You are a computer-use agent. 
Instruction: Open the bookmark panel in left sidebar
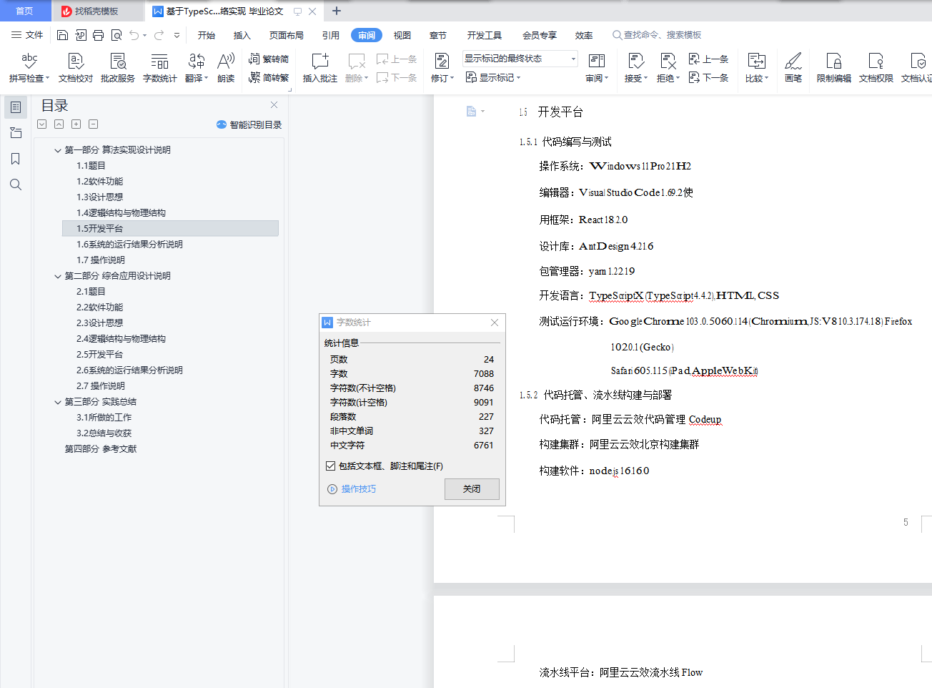15,159
